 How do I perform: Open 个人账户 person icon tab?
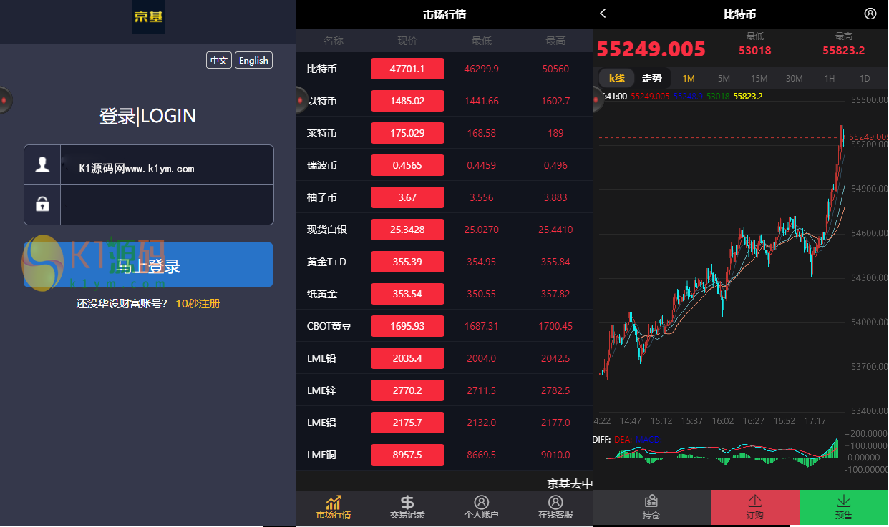482,502
